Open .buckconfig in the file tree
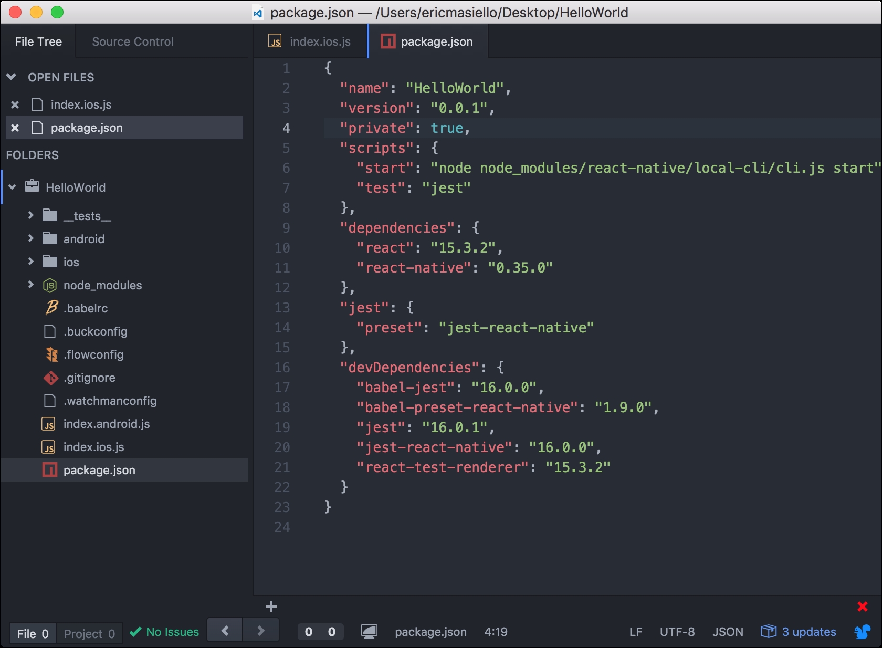Screen dimensions: 882x648 pos(96,331)
